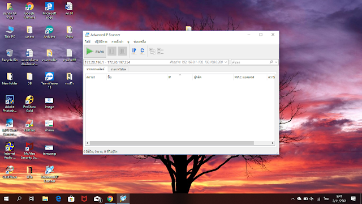Select the Internet Audio desktop shortcut
Image resolution: width=362 pixels, height=204 pixels.
[10, 150]
